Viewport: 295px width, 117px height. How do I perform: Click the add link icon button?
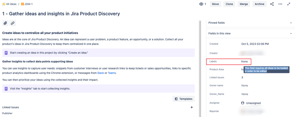tap(13, 23)
